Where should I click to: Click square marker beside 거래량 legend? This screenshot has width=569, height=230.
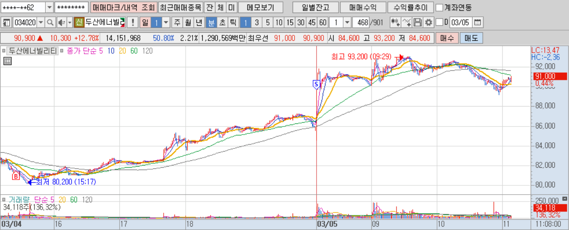[4, 200]
